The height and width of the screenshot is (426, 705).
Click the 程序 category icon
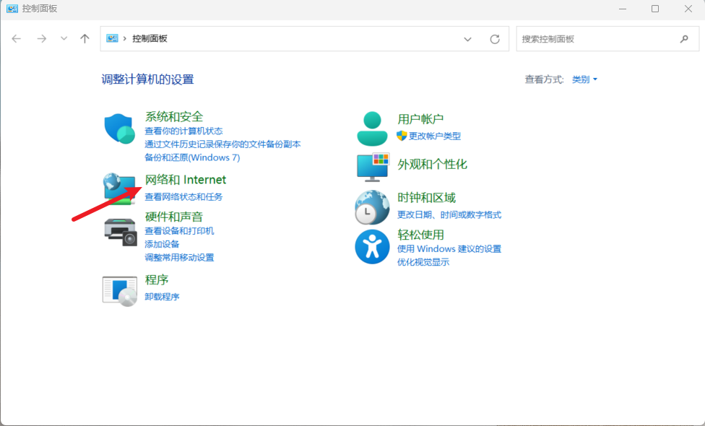[x=119, y=287]
